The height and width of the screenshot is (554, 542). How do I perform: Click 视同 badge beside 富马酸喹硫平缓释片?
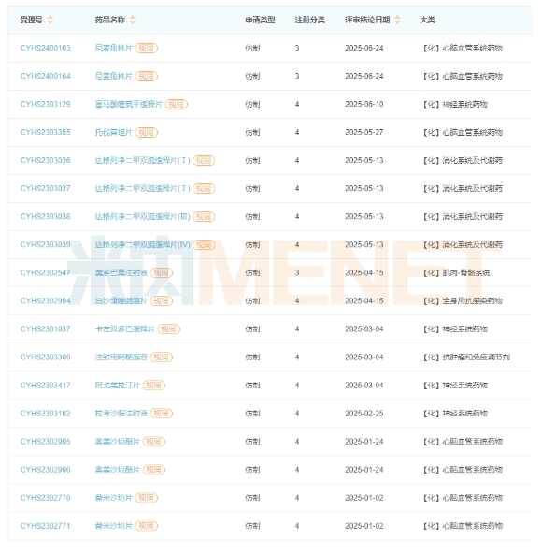pos(177,104)
